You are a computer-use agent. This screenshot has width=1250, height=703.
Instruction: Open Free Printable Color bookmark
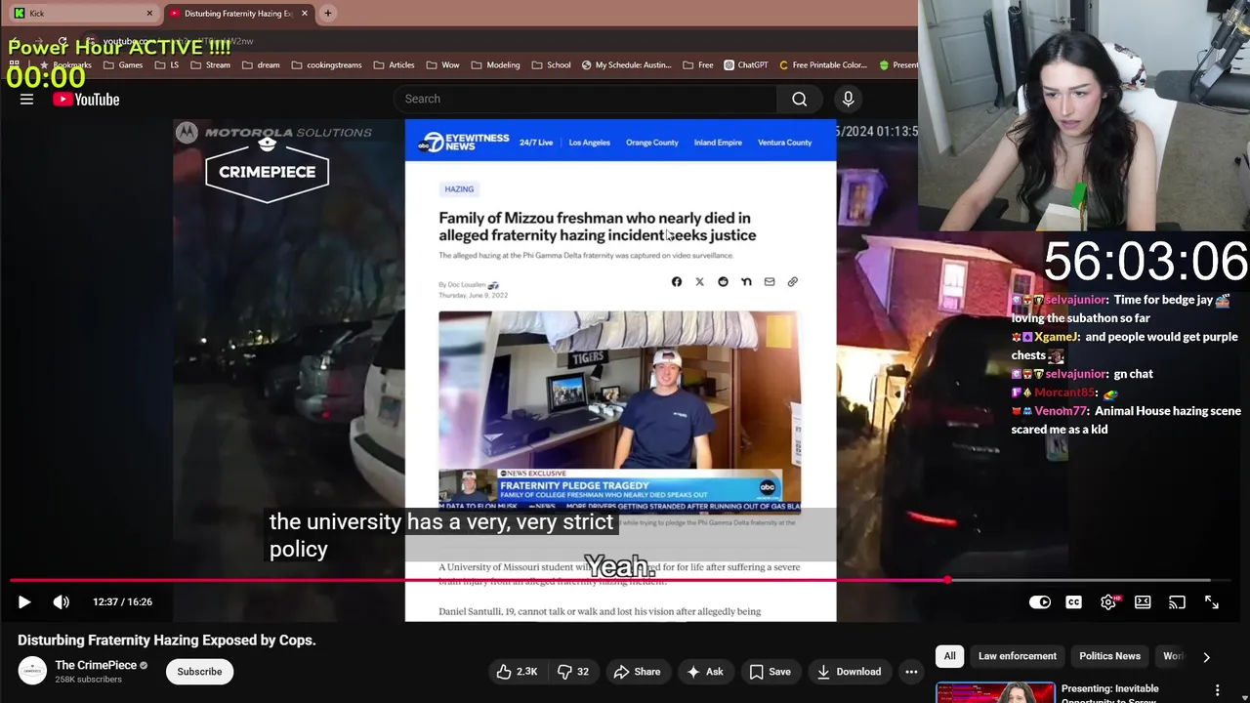822,65
